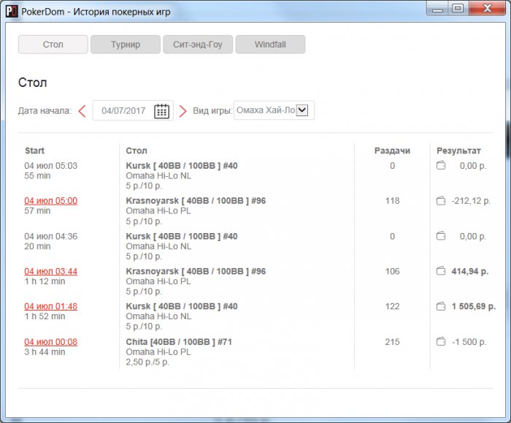
Task: Open the calendar date picker icon
Action: click(x=161, y=111)
